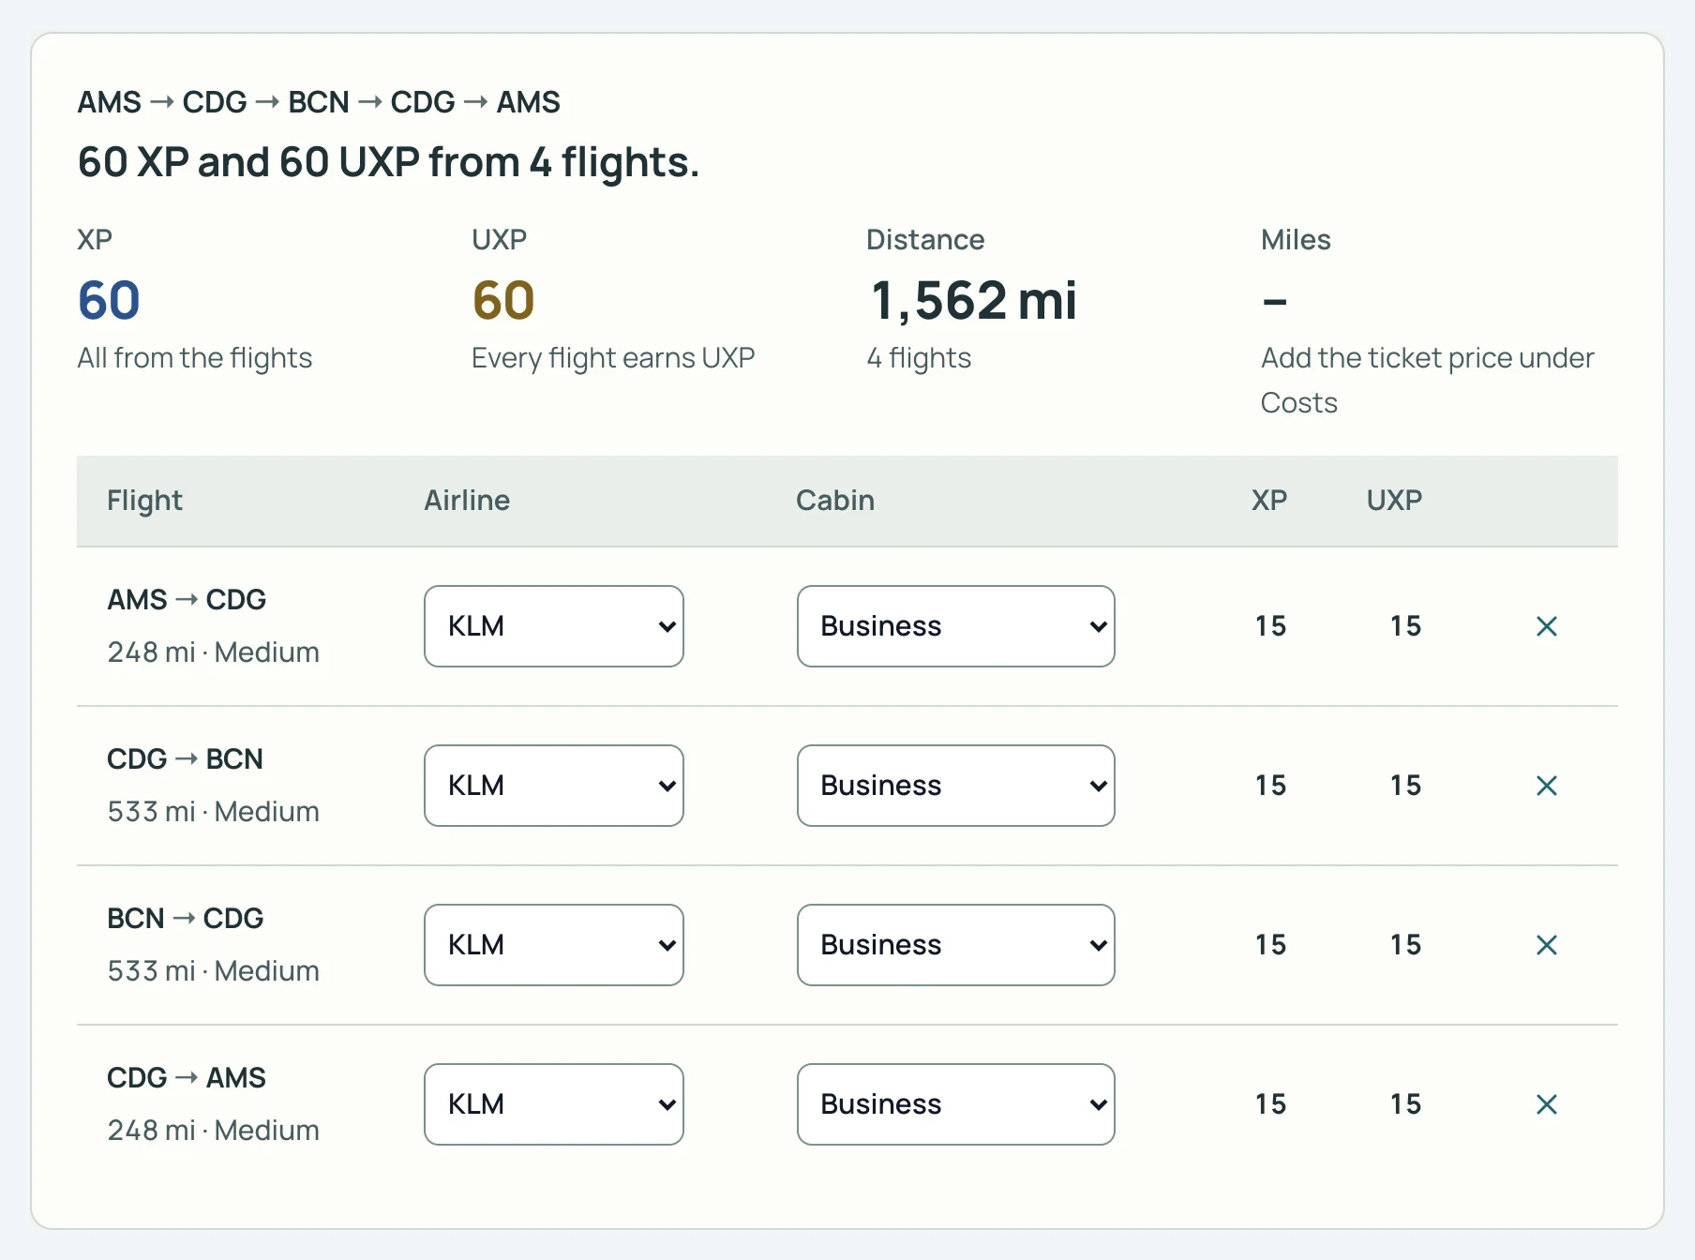This screenshot has height=1260, width=1695.
Task: Change cabin class for CDG → BCN flight
Action: pos(956,786)
